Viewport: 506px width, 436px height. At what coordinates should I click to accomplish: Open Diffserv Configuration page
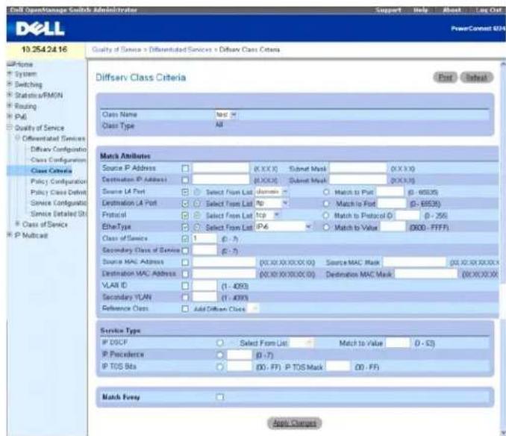(x=58, y=149)
